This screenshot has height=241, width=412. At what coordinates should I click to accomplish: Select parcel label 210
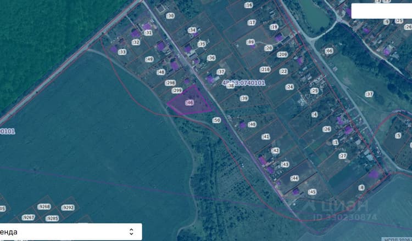click(x=265, y=70)
